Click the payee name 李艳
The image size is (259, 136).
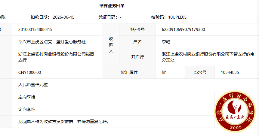tap(166, 42)
